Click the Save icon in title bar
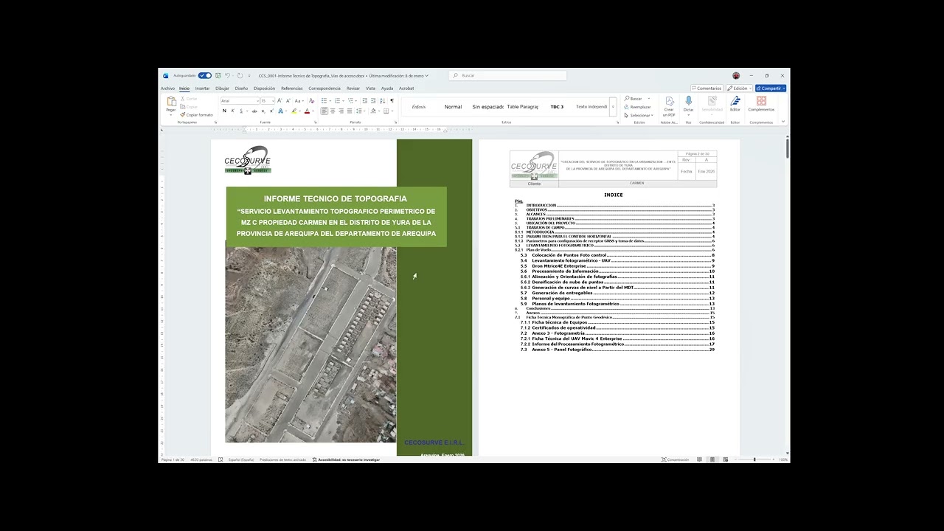 click(218, 75)
